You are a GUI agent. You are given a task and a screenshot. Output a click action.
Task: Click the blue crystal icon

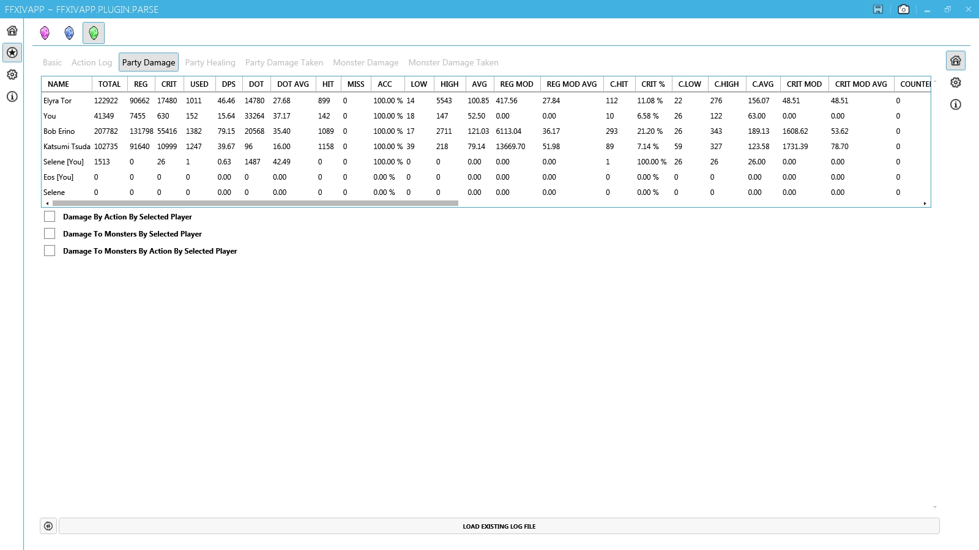[69, 33]
